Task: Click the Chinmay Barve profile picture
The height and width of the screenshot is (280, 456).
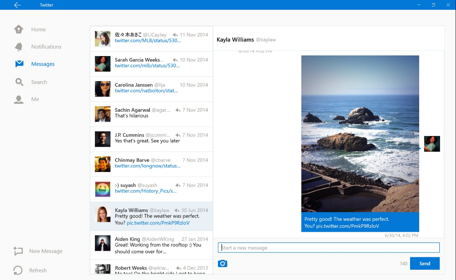Action: tap(103, 164)
